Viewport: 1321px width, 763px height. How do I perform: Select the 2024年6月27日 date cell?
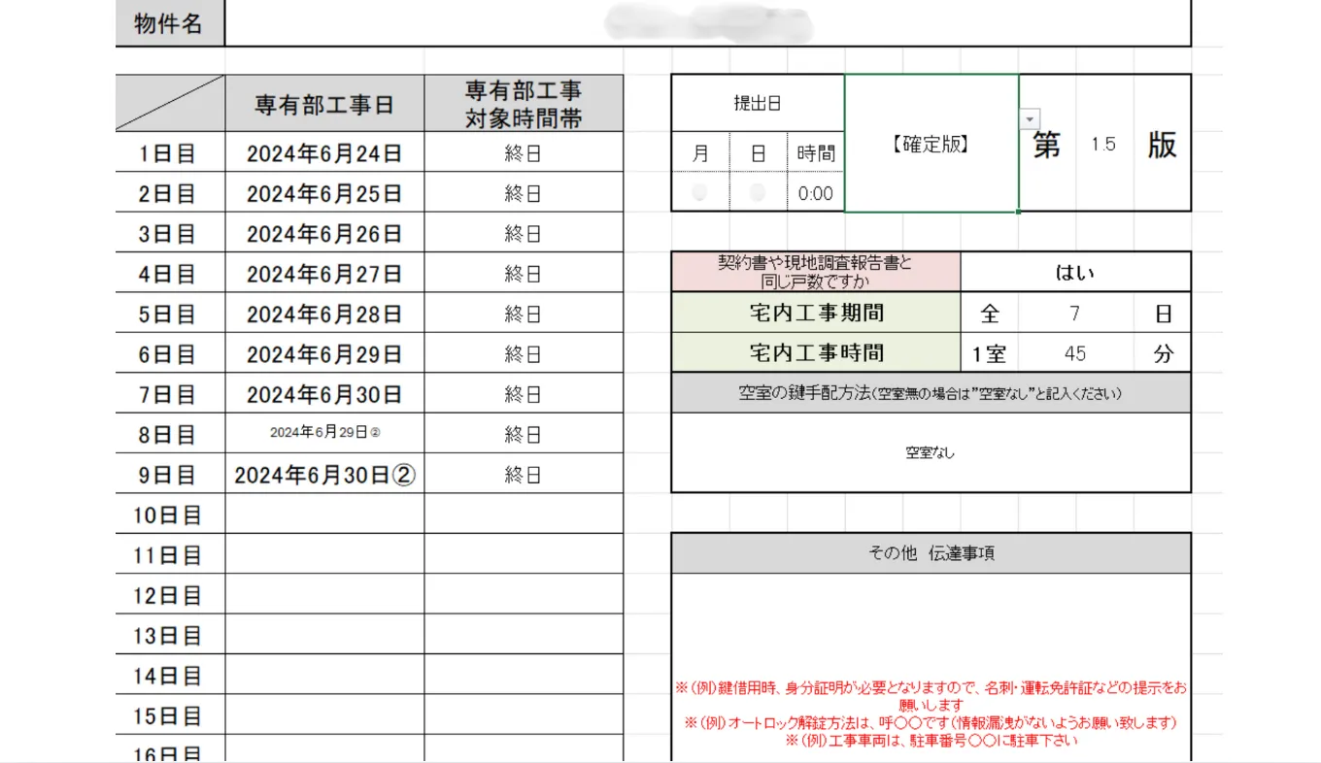(x=324, y=274)
